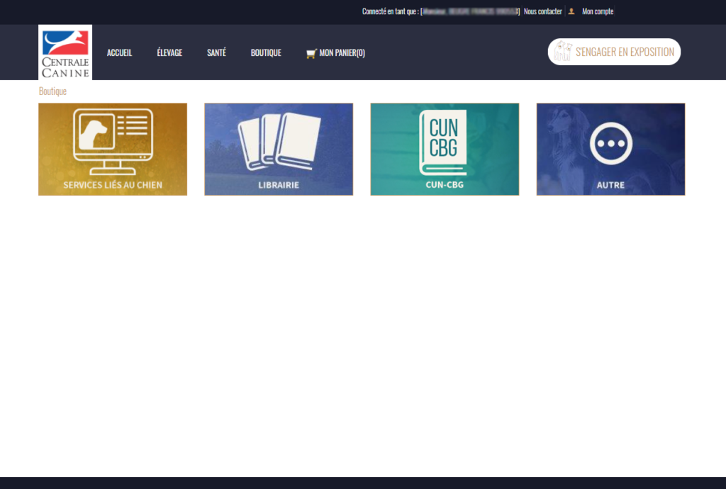Open the Élevage menu
This screenshot has height=489, width=726.
[169, 52]
